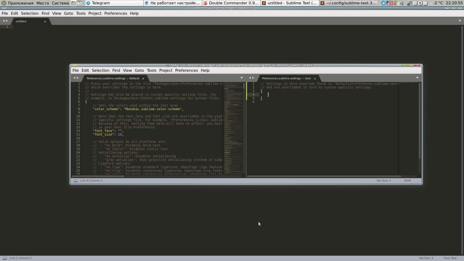This screenshot has height=261, width=464.
Task: Switch to 'Не работает настройк...' browser taskbar button
Action: tap(172, 3)
